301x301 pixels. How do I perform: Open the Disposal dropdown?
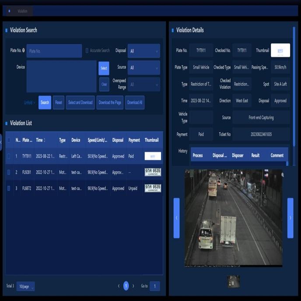[x=143, y=51]
